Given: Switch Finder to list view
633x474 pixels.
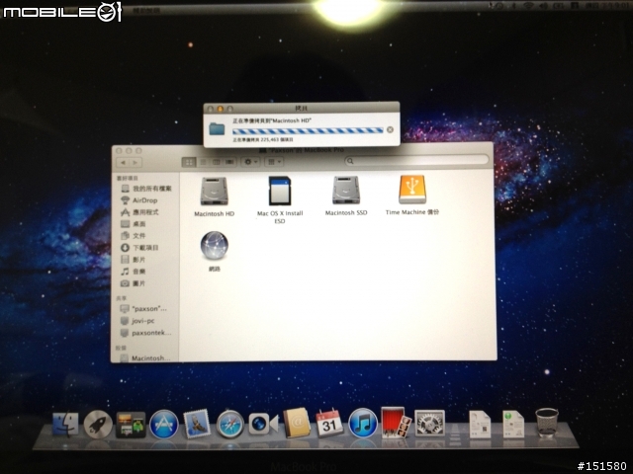Looking at the screenshot, I should click(x=203, y=162).
